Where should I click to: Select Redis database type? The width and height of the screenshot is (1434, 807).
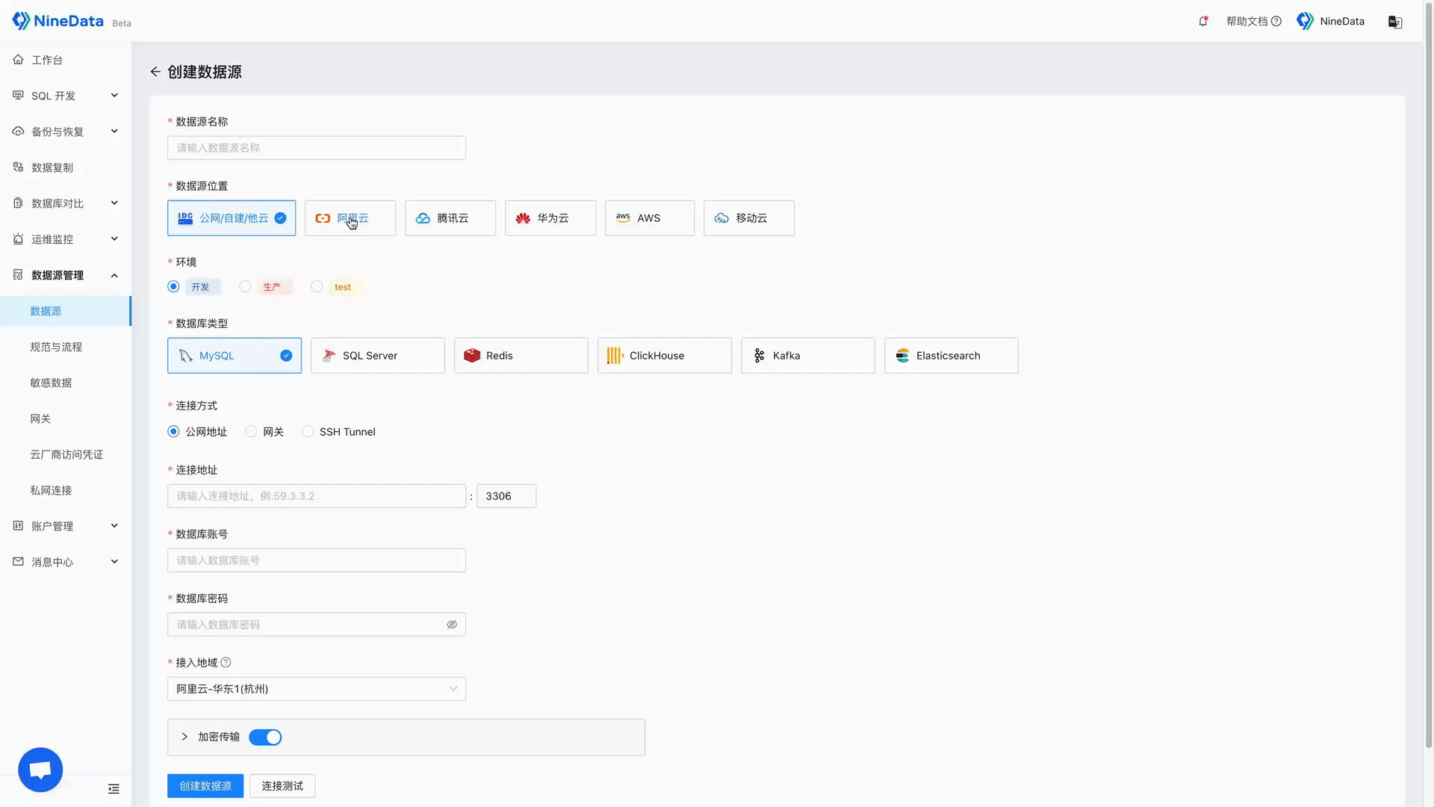521,356
